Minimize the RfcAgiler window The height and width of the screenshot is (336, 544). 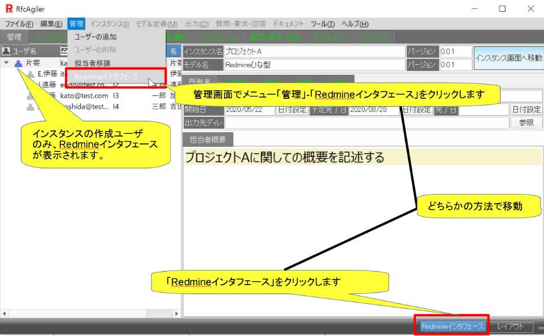click(x=475, y=8)
